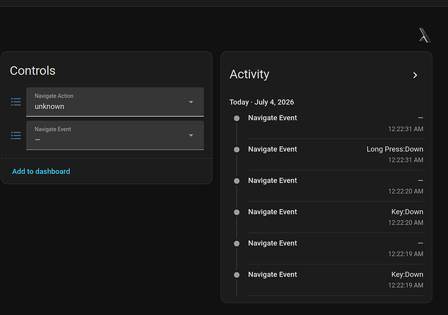Click the 'unknown' value in Navigate Action
Image resolution: width=448 pixels, height=315 pixels.
tap(49, 107)
